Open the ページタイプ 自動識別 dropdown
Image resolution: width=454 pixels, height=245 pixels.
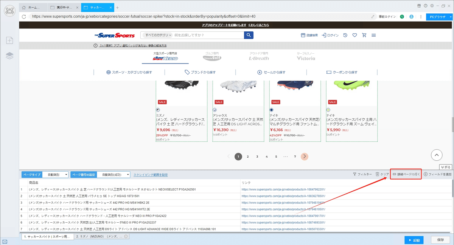[x=55, y=175]
